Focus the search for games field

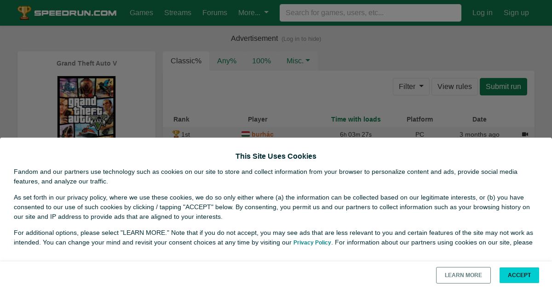click(370, 13)
